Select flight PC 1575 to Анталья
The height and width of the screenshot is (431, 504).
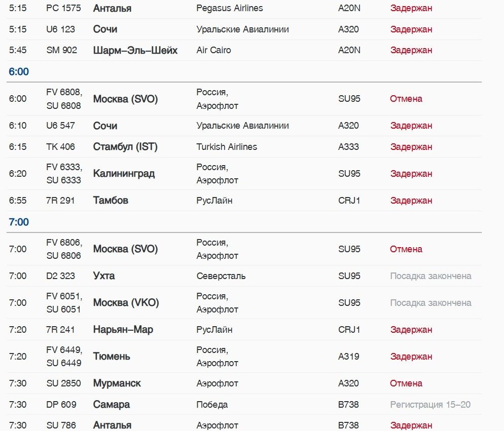tap(63, 8)
